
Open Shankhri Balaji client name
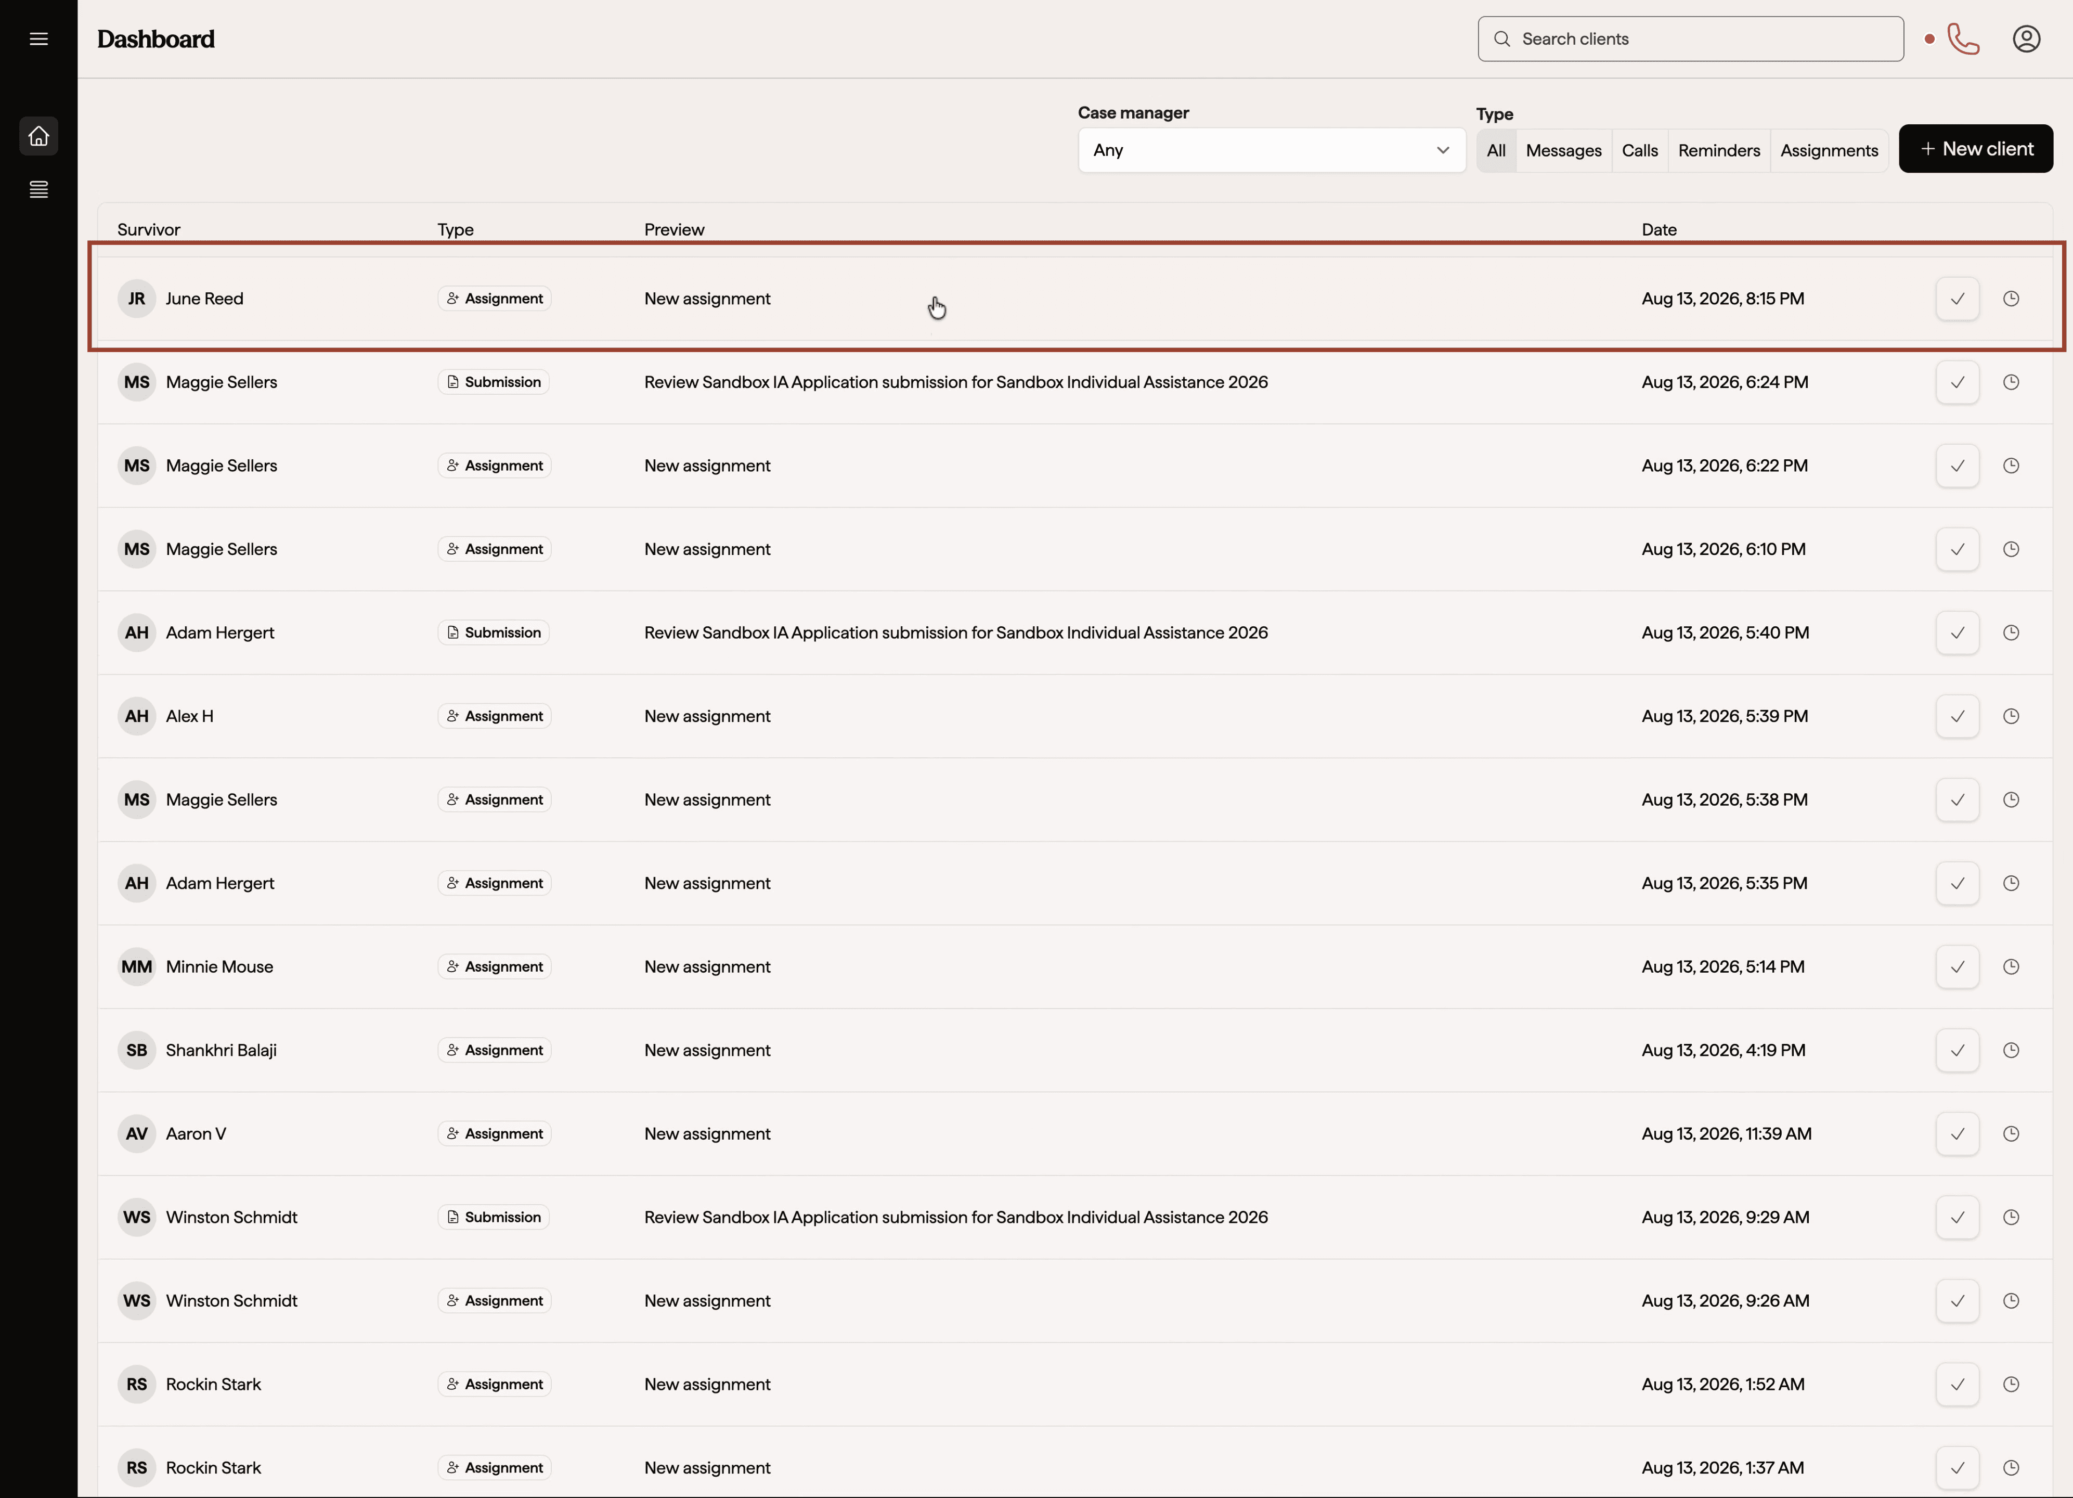pos(221,1050)
